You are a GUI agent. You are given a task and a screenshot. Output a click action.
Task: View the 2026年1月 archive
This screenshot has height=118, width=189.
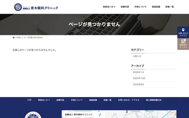(x=139, y=72)
